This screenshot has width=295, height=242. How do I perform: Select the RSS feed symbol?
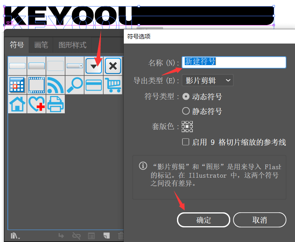click(56, 85)
